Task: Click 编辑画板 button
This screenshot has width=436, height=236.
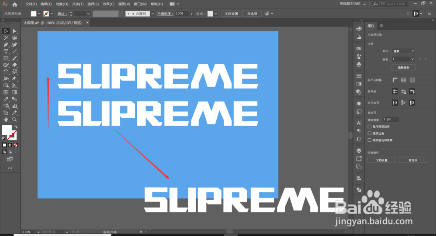Action: 403,67
